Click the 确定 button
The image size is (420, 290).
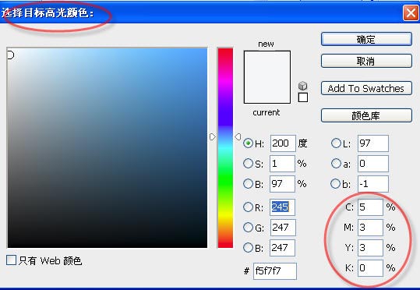tap(366, 39)
